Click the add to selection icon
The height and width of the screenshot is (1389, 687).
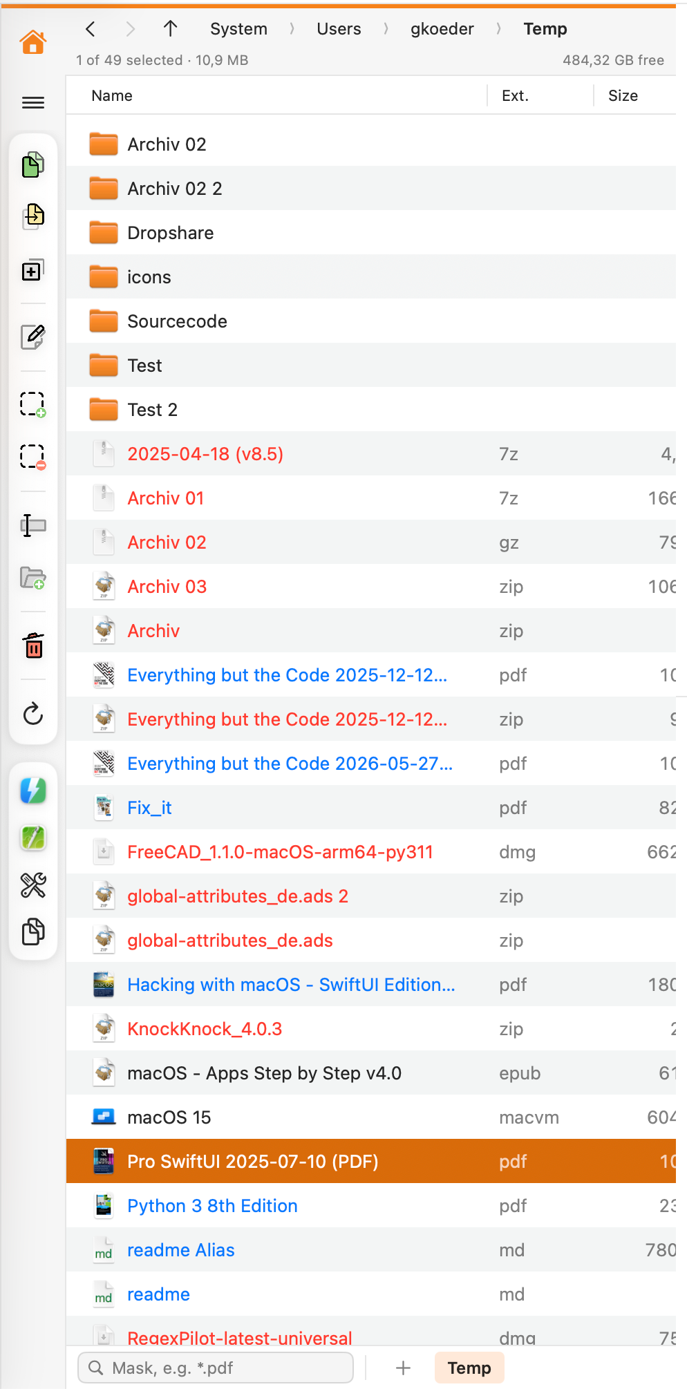coord(33,405)
